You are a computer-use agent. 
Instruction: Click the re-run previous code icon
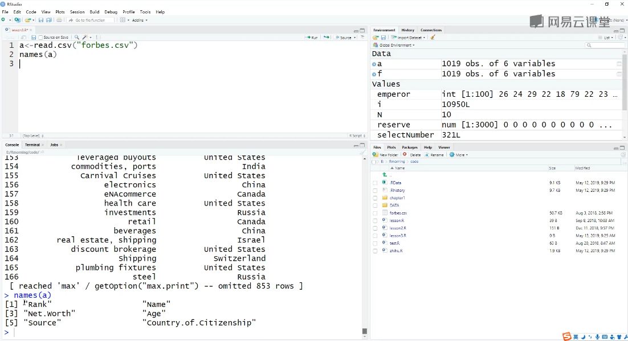click(327, 37)
